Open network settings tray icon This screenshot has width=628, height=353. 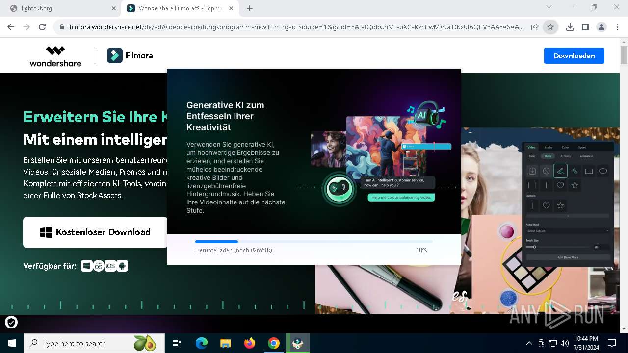553,343
